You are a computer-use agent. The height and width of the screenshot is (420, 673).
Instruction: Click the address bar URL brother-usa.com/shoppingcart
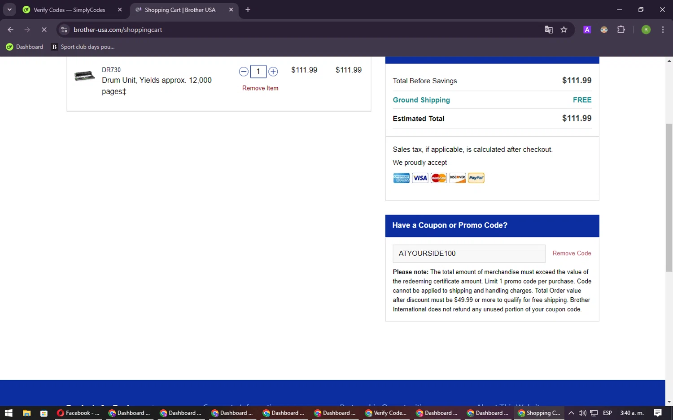pyautogui.click(x=118, y=30)
